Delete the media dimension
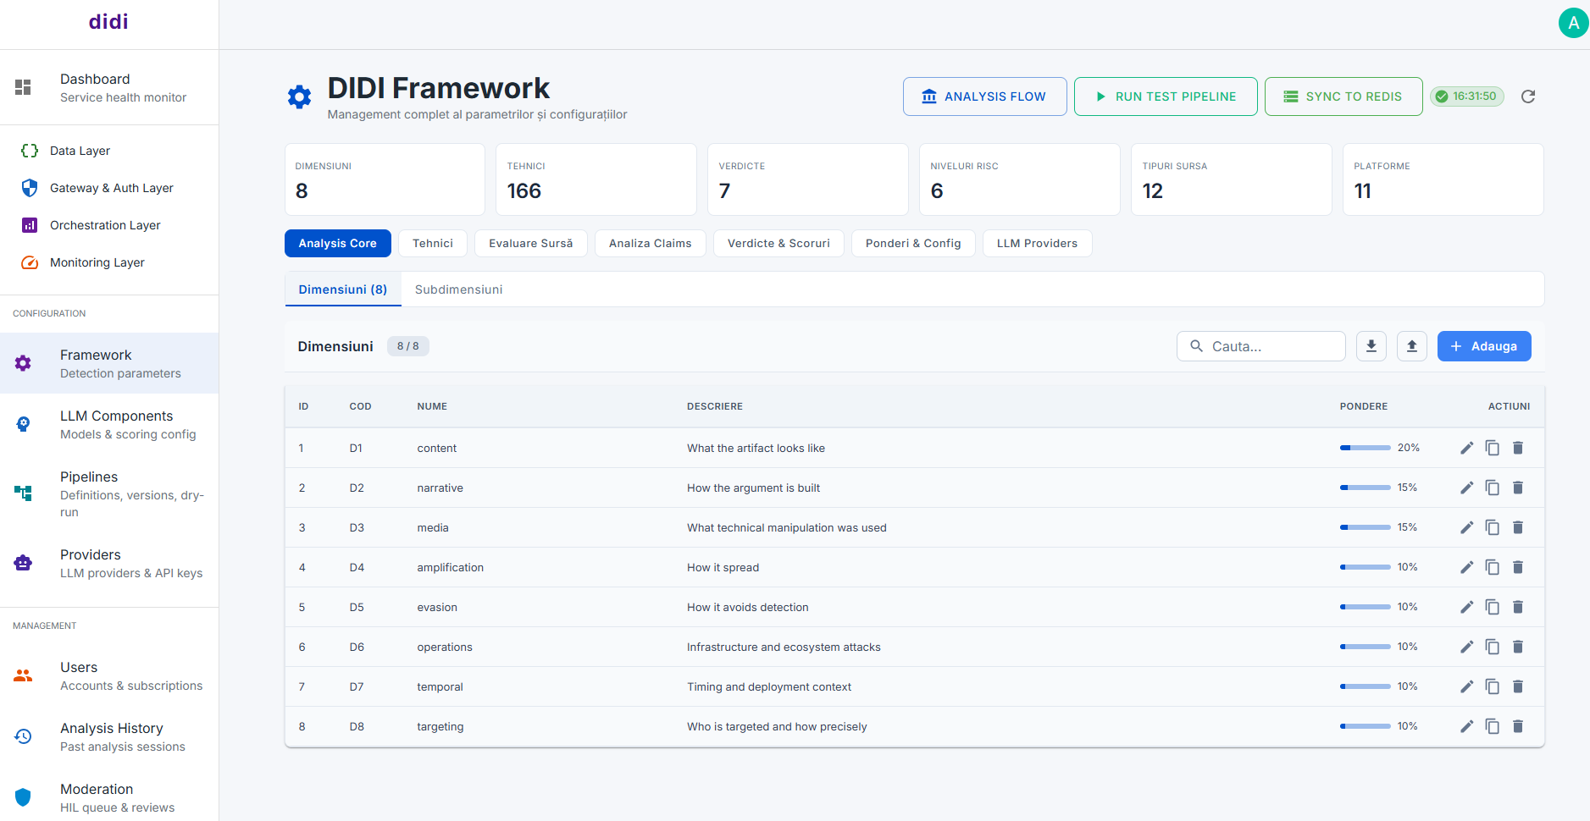The height and width of the screenshot is (821, 1590). pyautogui.click(x=1518, y=527)
